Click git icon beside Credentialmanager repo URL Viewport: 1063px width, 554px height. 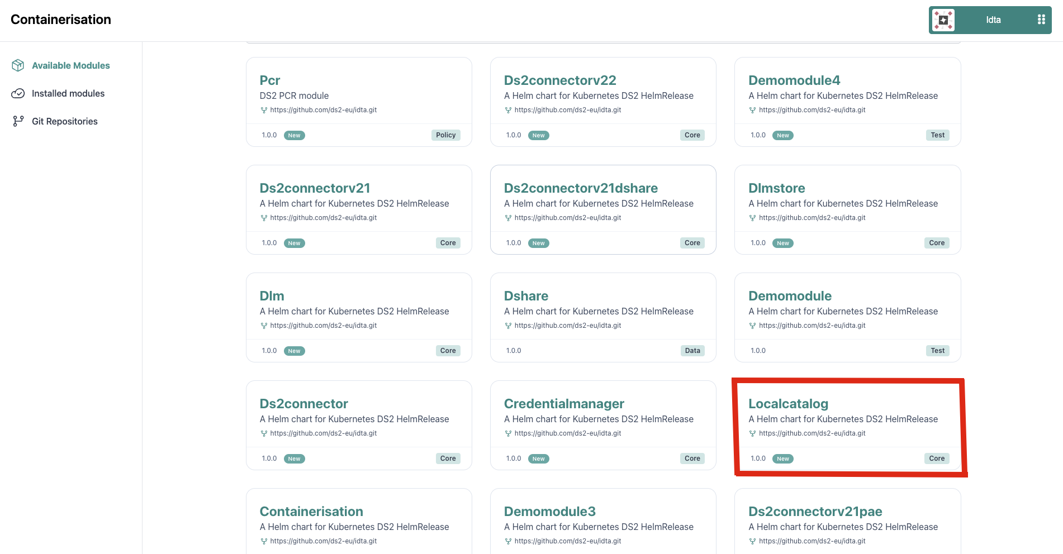click(508, 433)
